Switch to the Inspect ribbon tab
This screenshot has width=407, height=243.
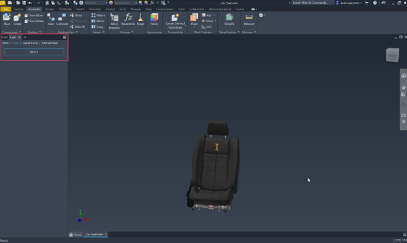[110, 9]
